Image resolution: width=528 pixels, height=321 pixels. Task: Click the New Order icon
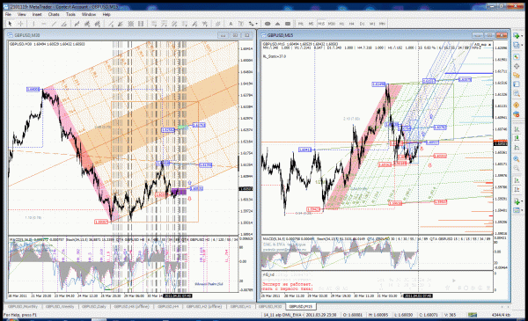[517, 114]
